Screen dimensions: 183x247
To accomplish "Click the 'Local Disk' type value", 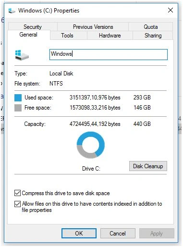I will tap(61, 74).
